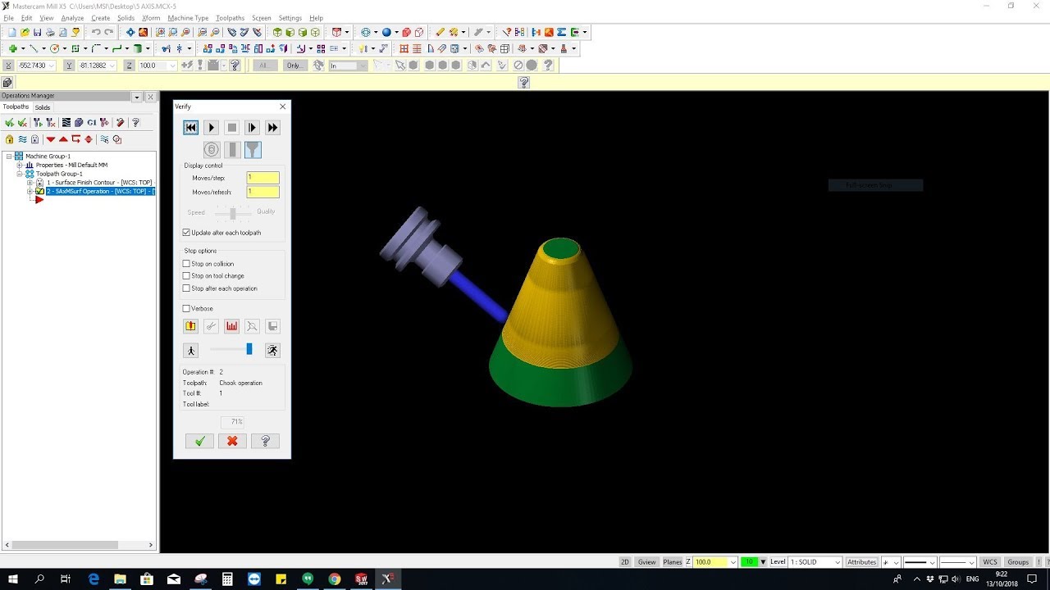Click Save file diskette icon
Screen dimensions: 1050x590
tap(37, 33)
